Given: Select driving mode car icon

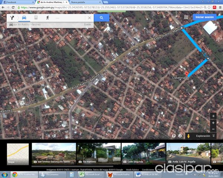Looking at the screenshot, I should click(24, 18).
